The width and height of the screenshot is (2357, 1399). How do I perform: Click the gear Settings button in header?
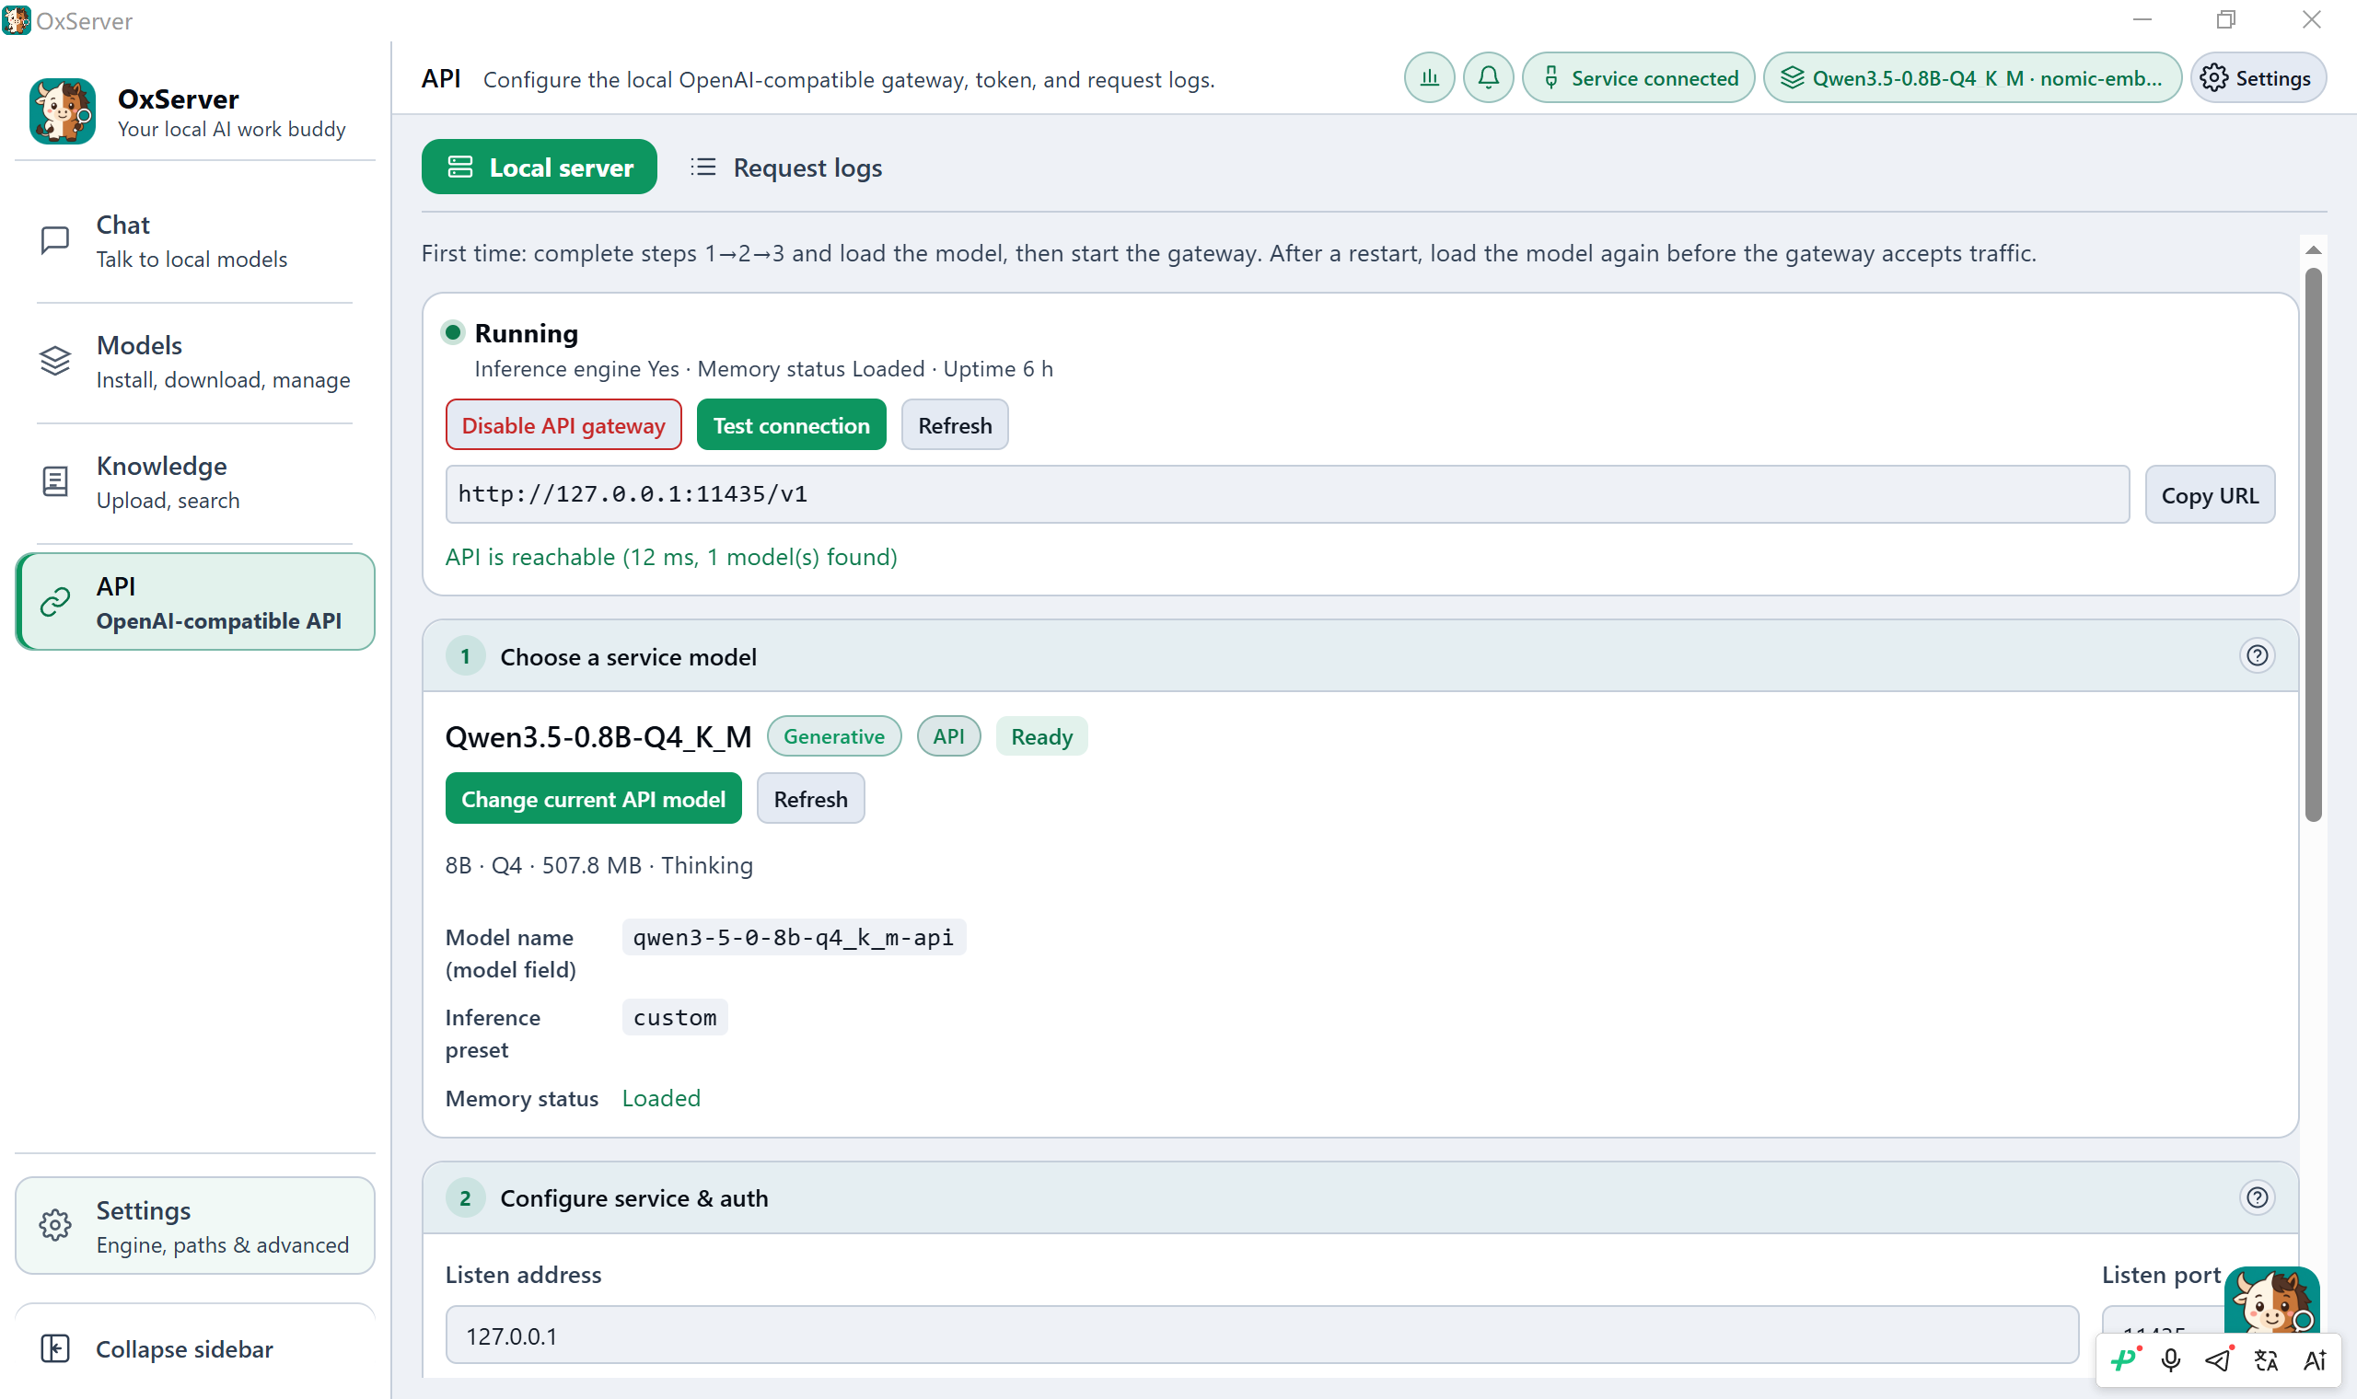[x=2257, y=78]
